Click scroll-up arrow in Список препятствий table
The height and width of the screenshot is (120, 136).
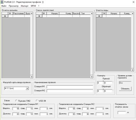click(92, 13)
